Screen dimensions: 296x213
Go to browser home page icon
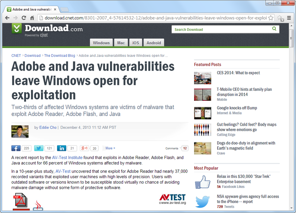point(32,18)
